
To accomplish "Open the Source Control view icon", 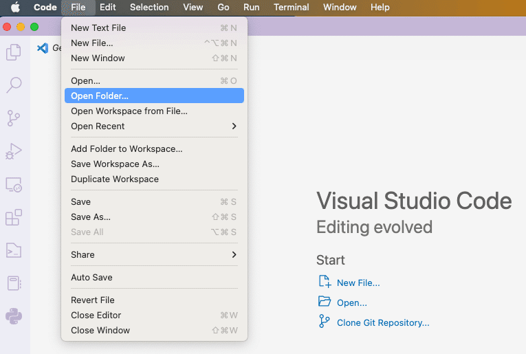I will click(x=14, y=118).
